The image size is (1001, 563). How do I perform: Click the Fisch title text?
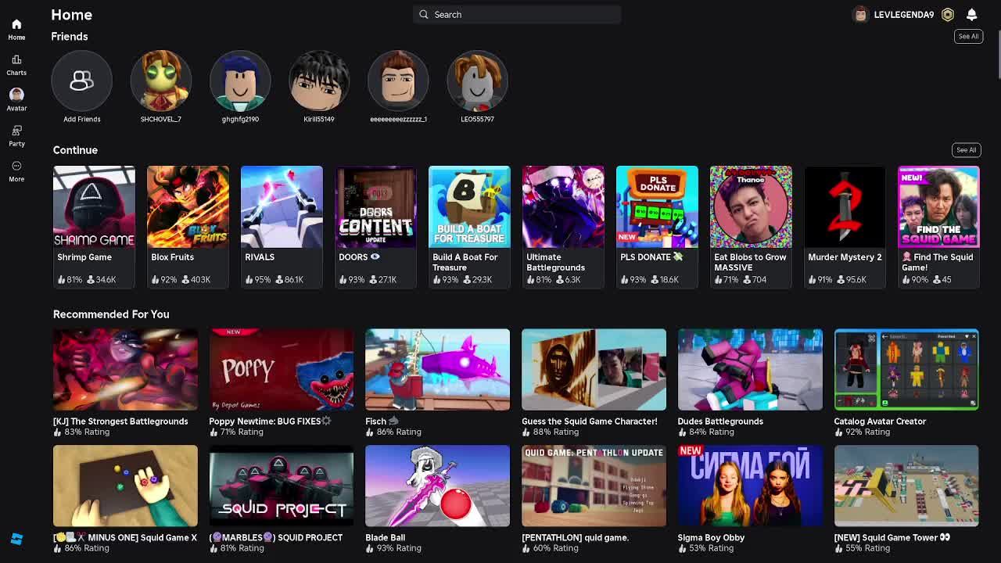pyautogui.click(x=376, y=421)
